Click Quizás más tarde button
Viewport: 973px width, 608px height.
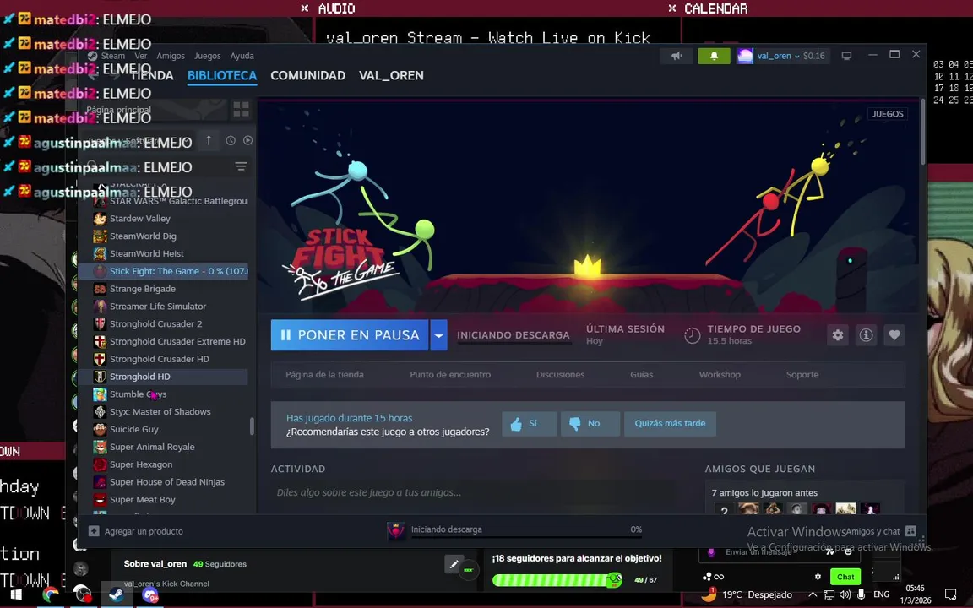(x=670, y=424)
